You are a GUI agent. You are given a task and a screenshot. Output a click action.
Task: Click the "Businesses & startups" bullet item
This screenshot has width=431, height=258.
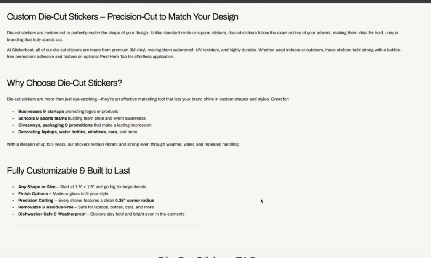tap(41, 112)
